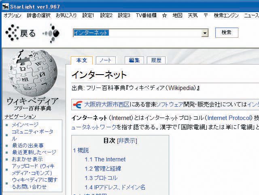This screenshot has width=259, height=195.
Task: Open the 辞書の選択 menu
Action: 39,15
